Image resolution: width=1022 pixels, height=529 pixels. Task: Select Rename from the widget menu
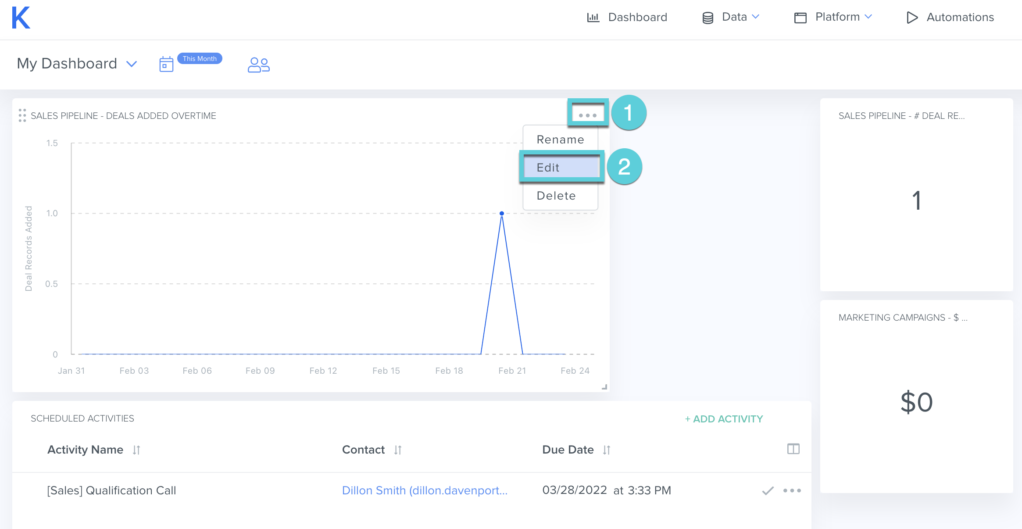pyautogui.click(x=560, y=139)
